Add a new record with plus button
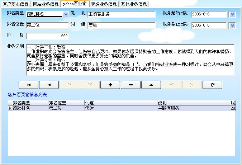This screenshot has width=242, height=165. point(110,85)
